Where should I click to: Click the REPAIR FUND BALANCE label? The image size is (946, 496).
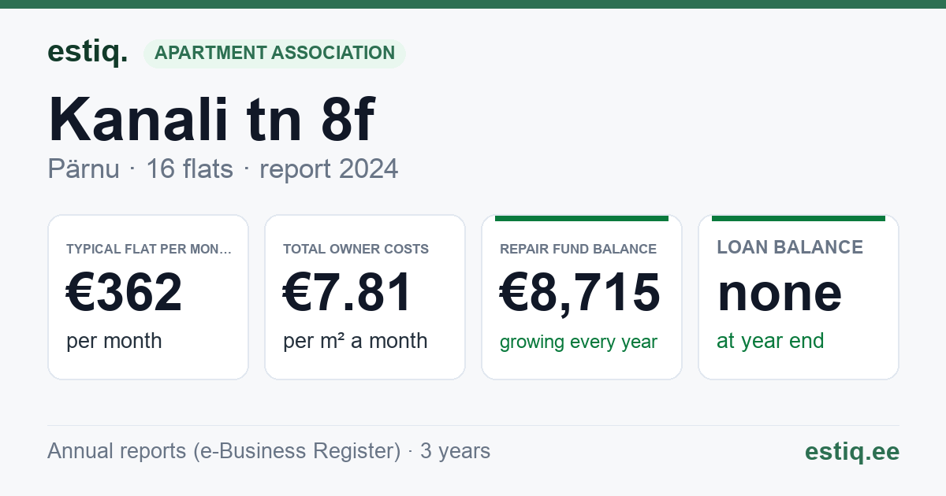579,249
